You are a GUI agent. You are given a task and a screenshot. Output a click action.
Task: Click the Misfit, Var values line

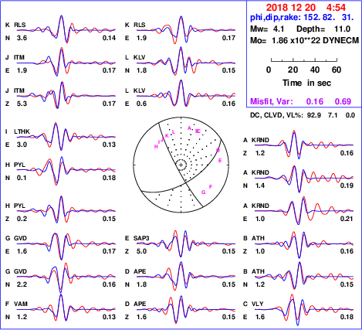[x=301, y=101]
